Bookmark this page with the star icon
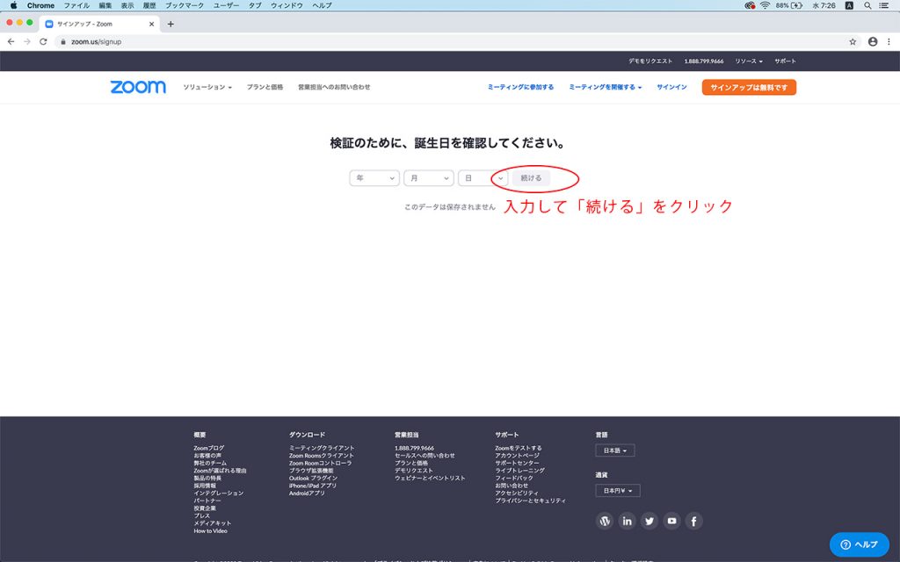This screenshot has width=900, height=562. point(853,42)
